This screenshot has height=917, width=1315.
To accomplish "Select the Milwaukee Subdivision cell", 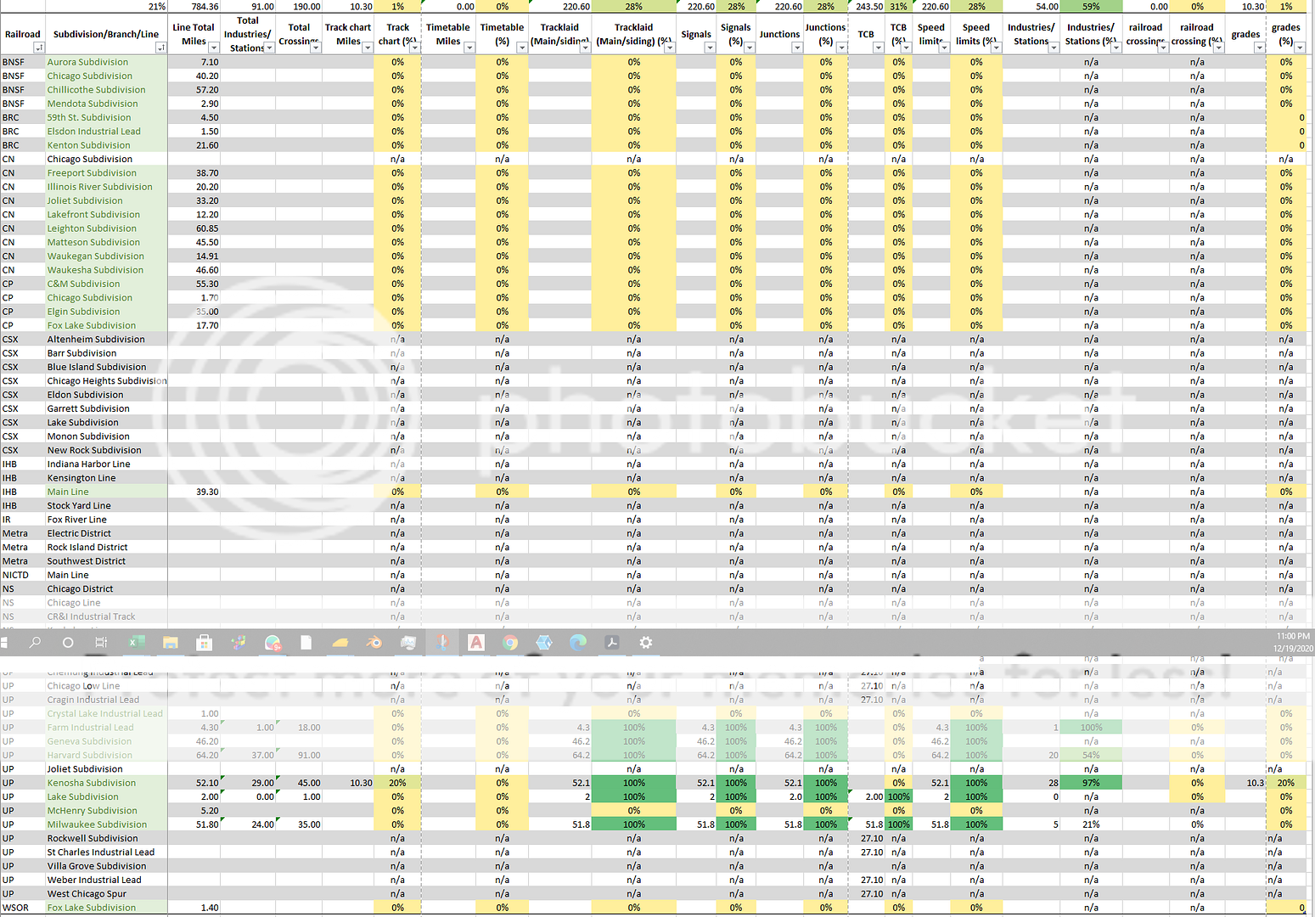I will pyautogui.click(x=97, y=824).
